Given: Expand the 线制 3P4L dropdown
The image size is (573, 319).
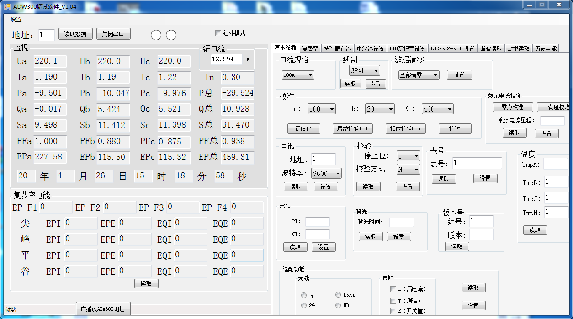Looking at the screenshot, I should pos(364,70).
